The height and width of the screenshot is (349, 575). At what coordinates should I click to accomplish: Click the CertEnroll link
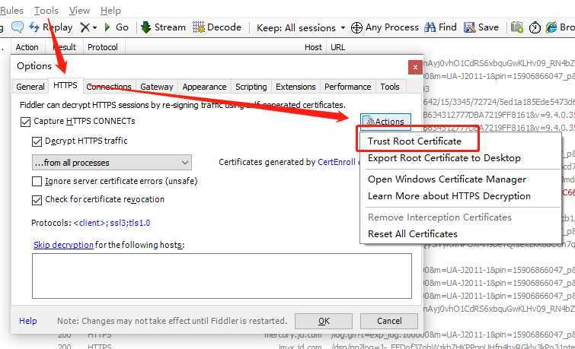click(337, 162)
